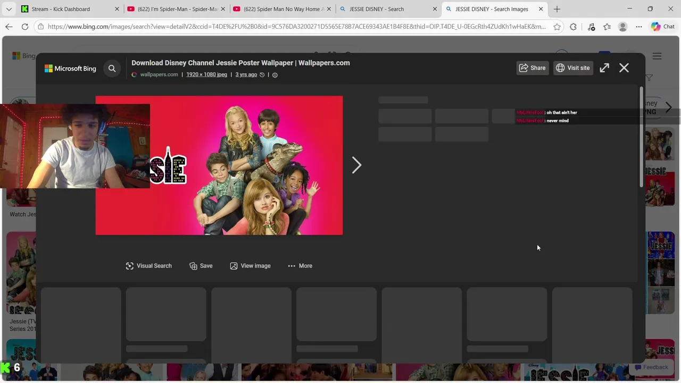Click the address bar URL
The image size is (681, 383).
[x=296, y=27]
